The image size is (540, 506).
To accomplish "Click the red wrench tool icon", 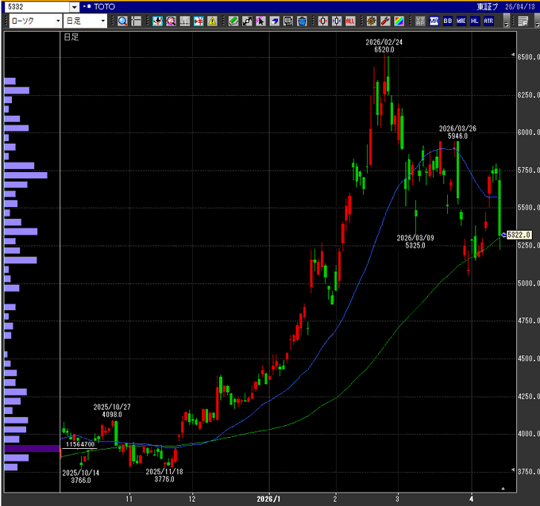I will coord(385,21).
